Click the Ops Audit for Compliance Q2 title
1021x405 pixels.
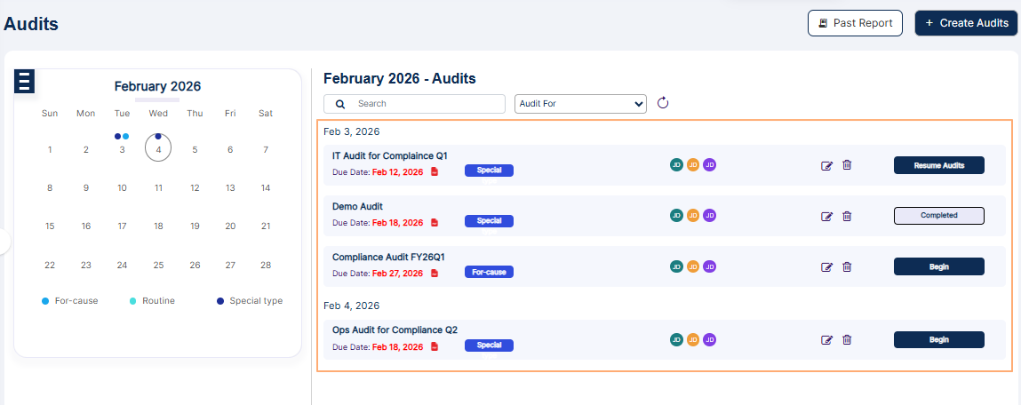[x=395, y=330]
